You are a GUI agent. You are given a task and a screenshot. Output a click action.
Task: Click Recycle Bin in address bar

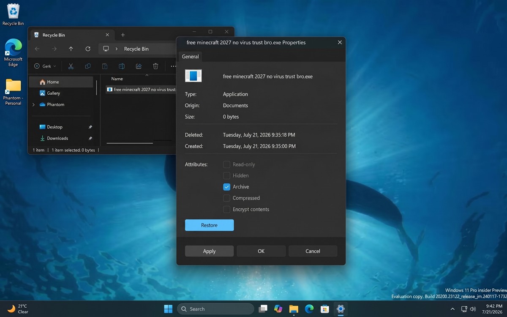136,49
